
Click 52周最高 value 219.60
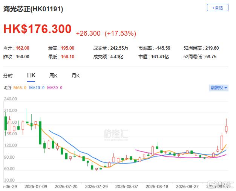(212, 48)
